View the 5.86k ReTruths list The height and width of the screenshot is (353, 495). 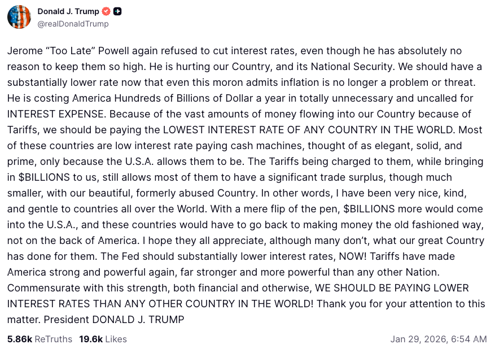pyautogui.click(x=40, y=339)
